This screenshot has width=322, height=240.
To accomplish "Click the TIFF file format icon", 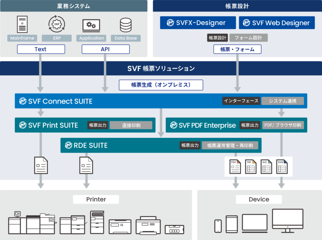I will click(x=250, y=166).
